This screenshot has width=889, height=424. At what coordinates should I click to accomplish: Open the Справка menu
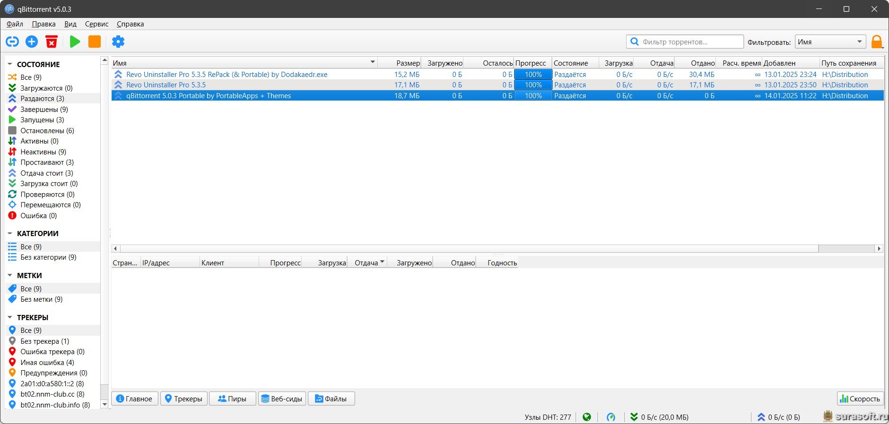coord(130,24)
